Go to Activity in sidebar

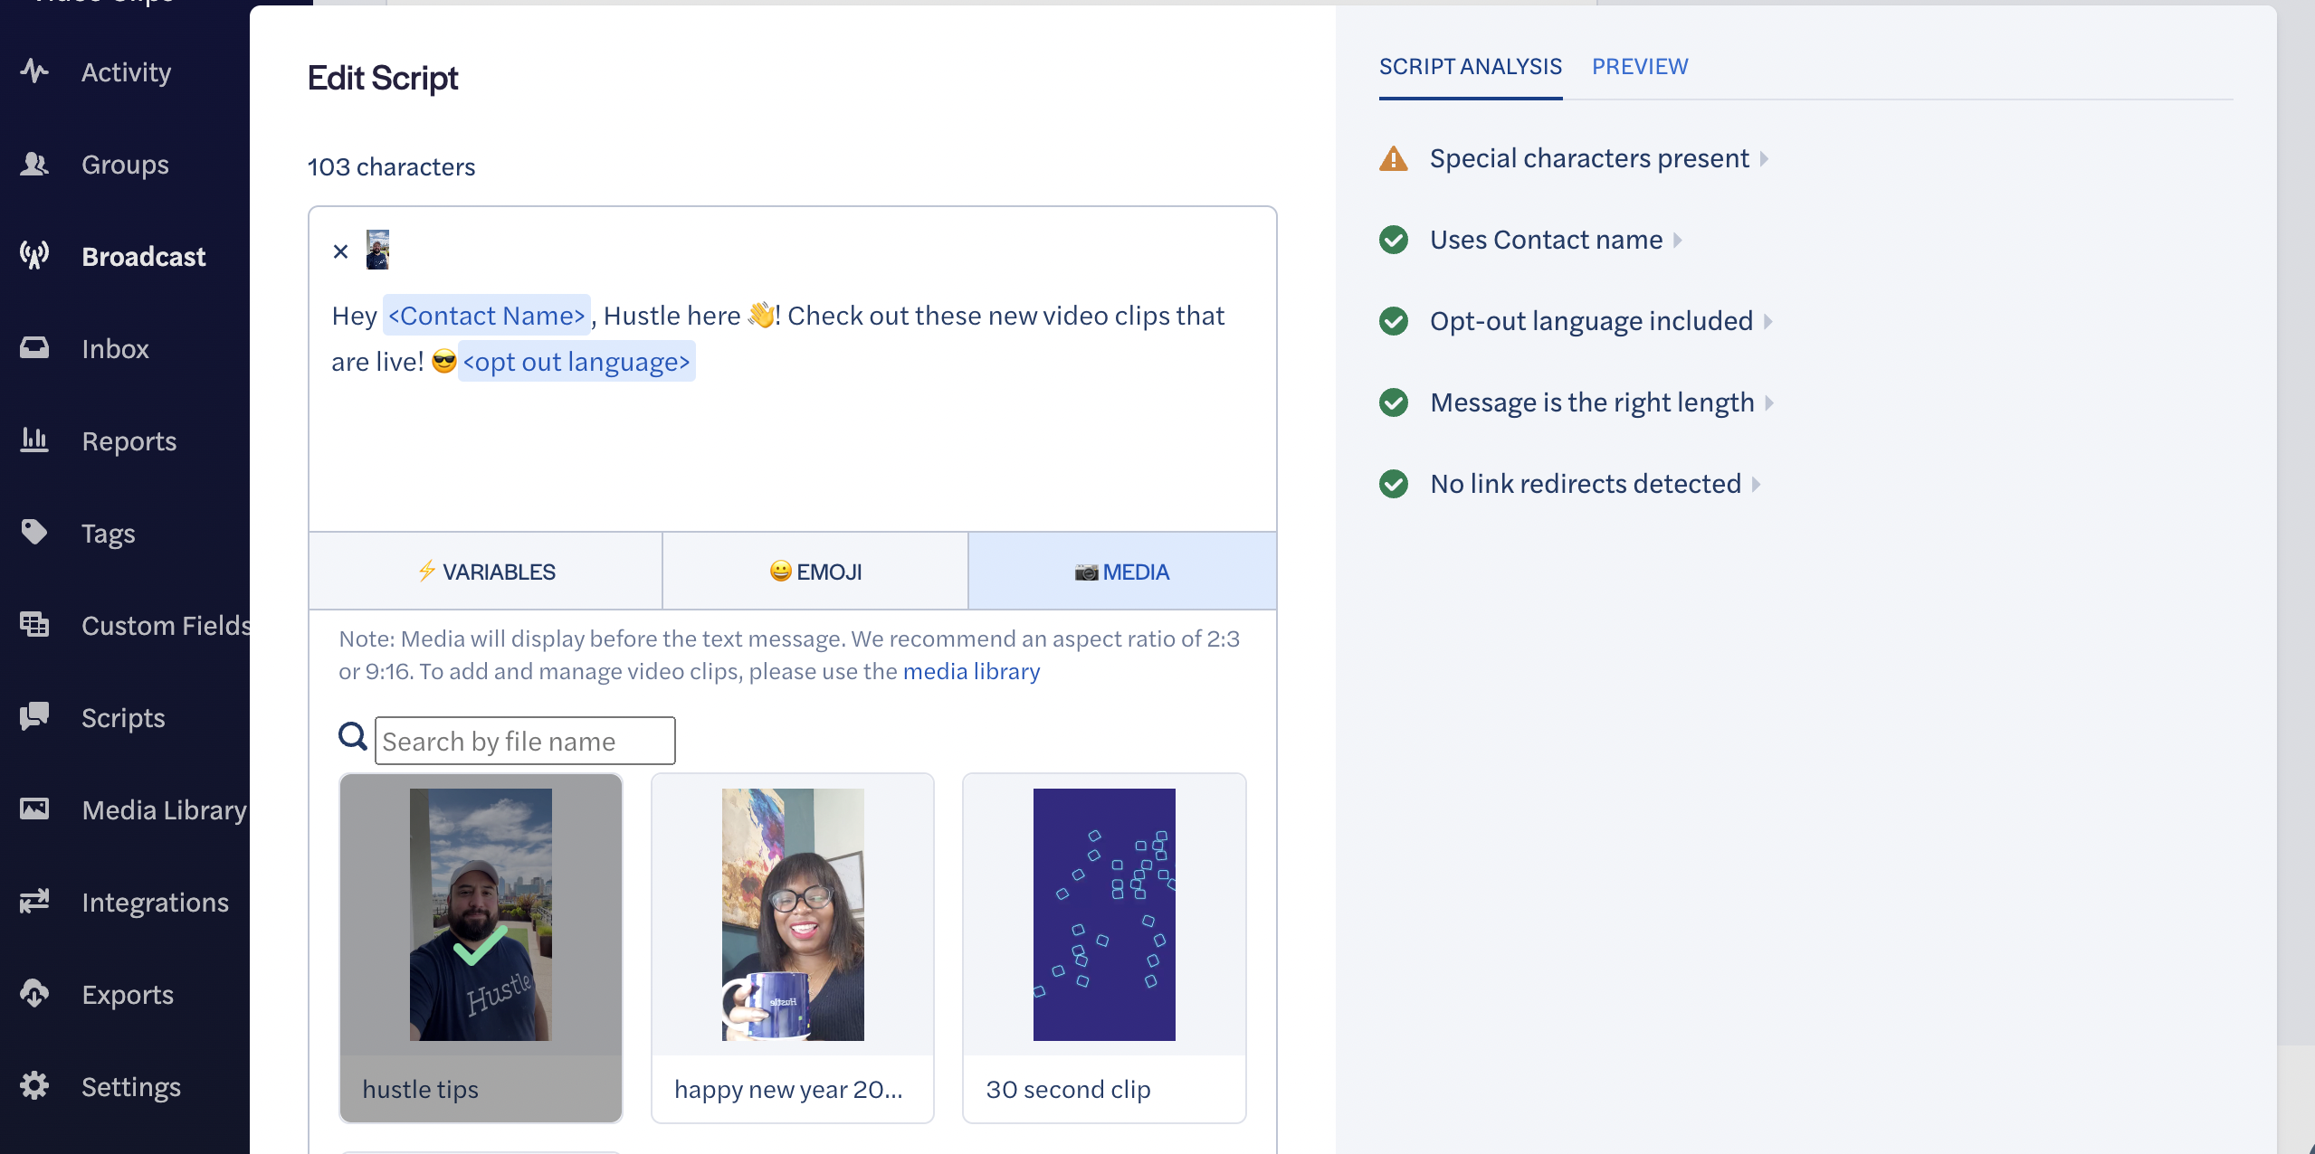click(126, 71)
